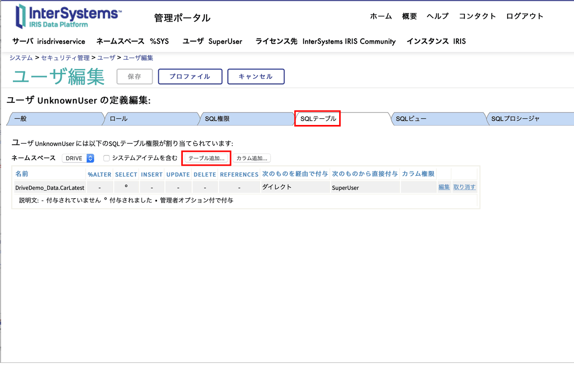Click 編集 link for DriveDemo_Data.CarLatest
The width and height of the screenshot is (574, 372).
pyautogui.click(x=444, y=187)
